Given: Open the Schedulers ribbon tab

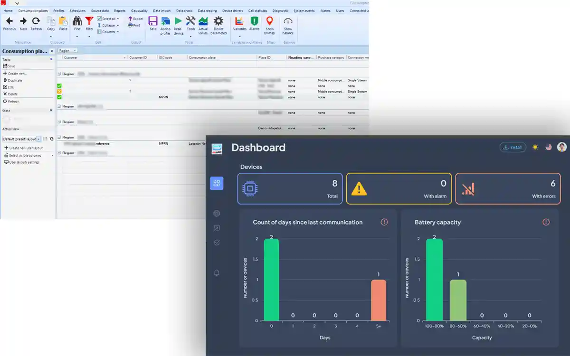Looking at the screenshot, I should pyautogui.click(x=77, y=10).
